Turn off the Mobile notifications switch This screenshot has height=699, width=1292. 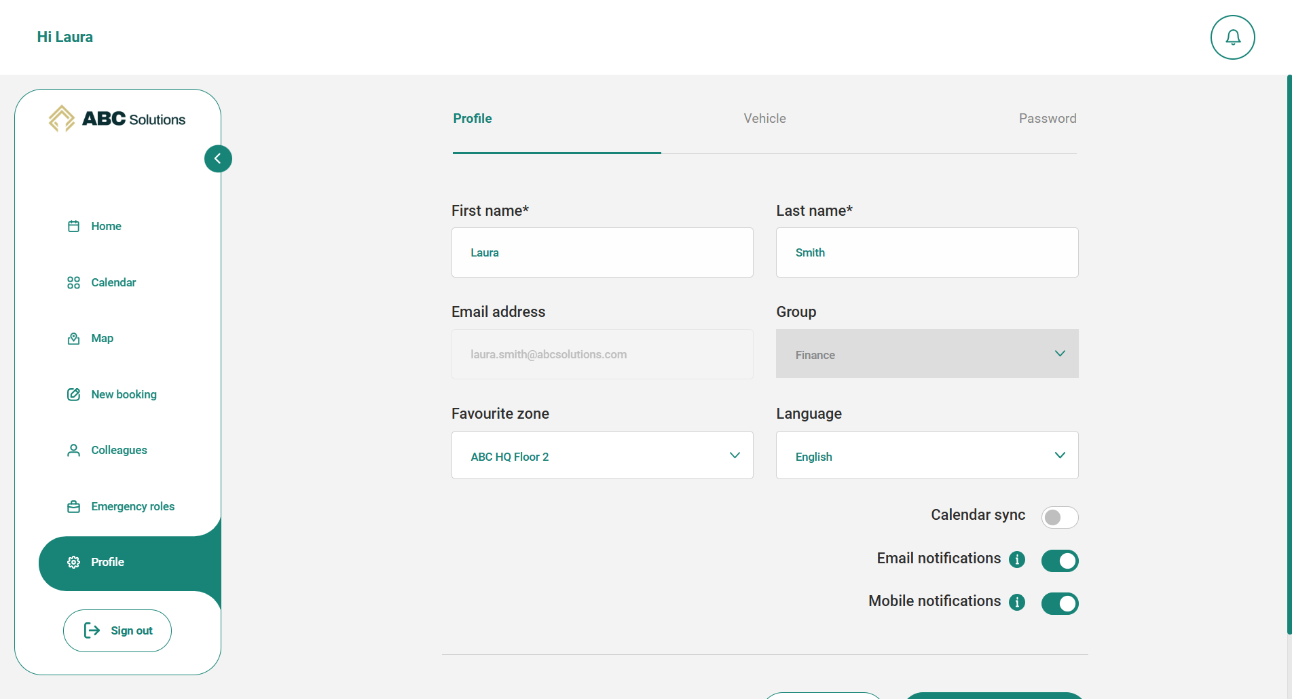(x=1060, y=603)
